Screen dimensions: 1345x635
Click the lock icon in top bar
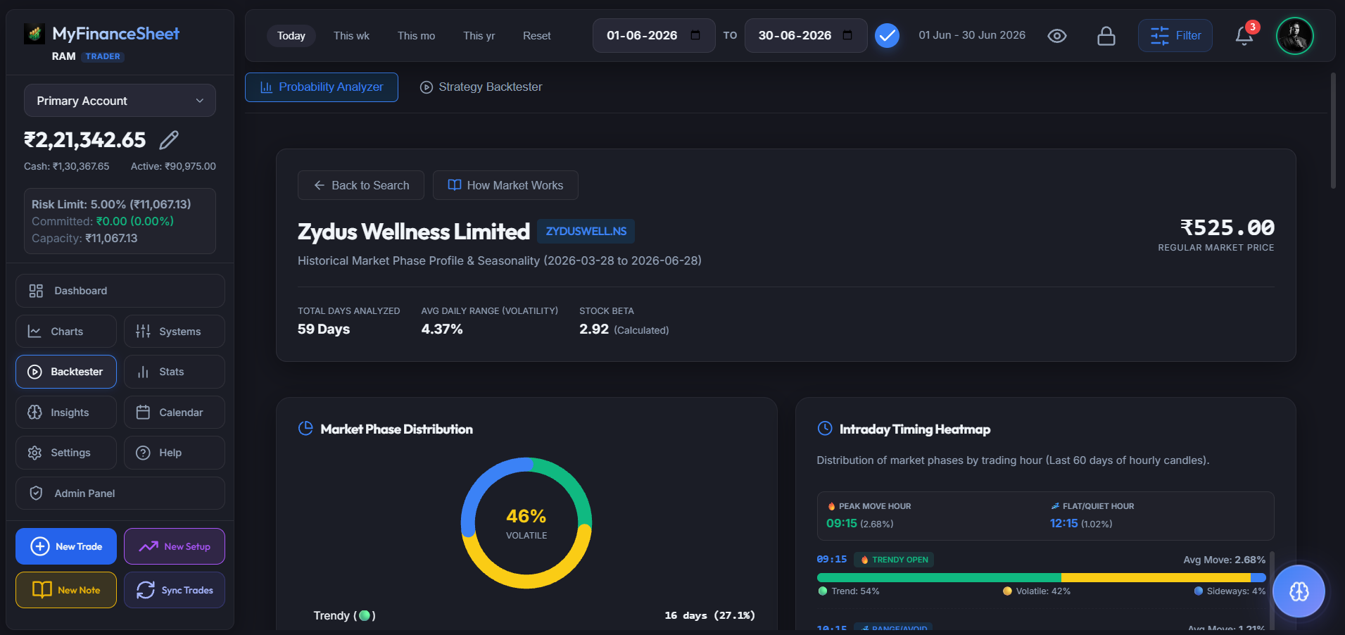[x=1106, y=36]
